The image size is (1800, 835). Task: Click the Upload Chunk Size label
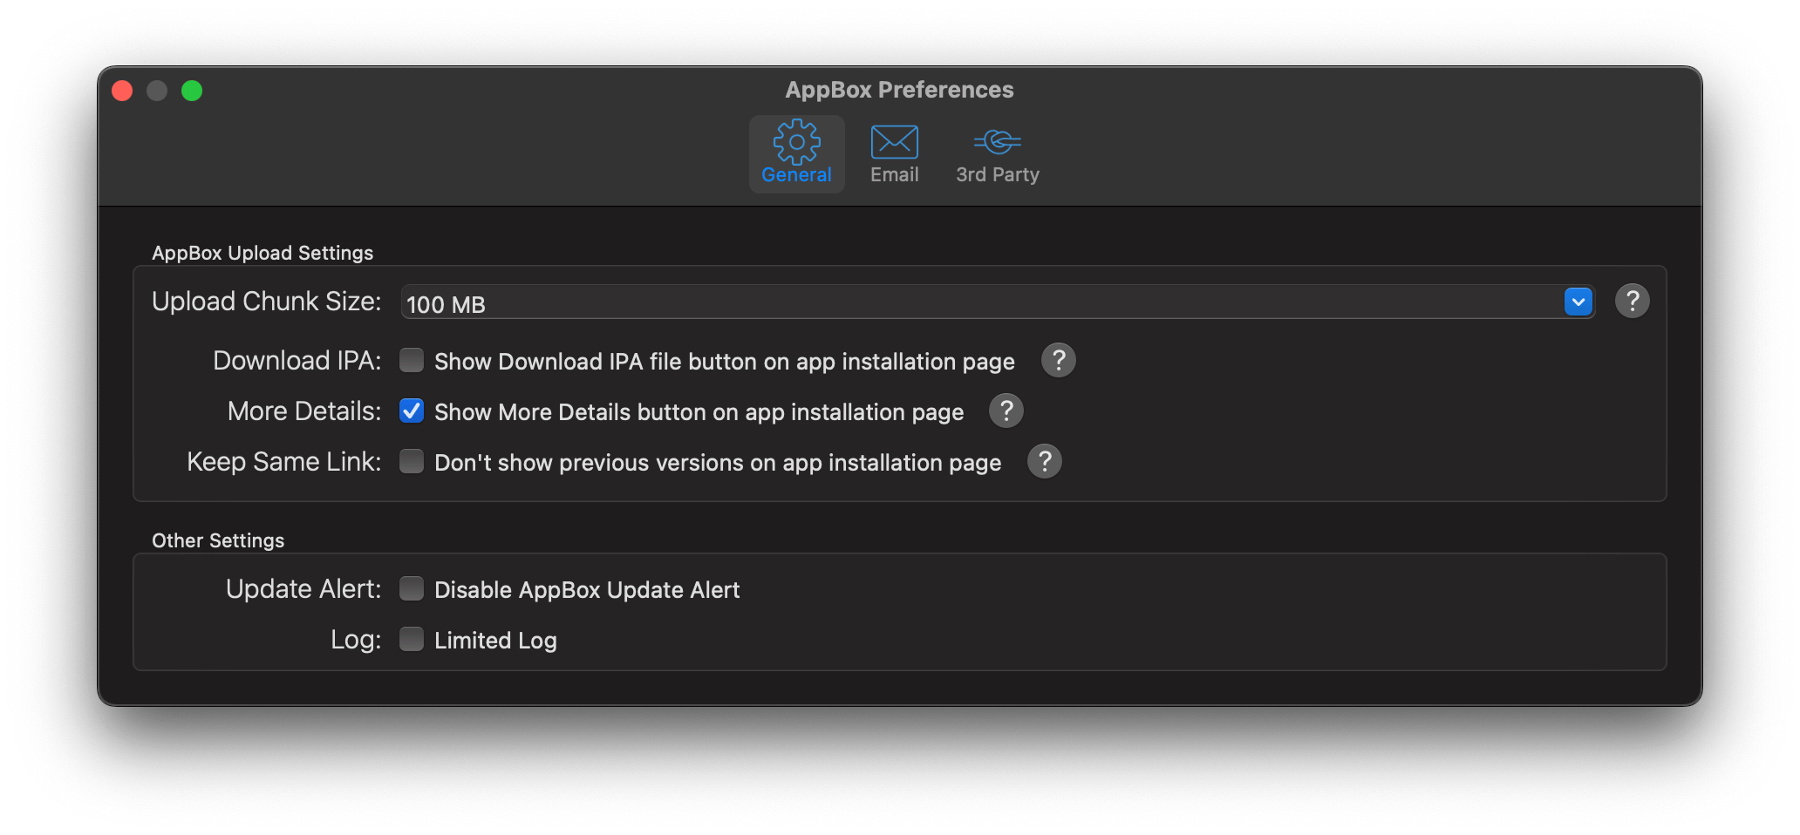point(266,302)
